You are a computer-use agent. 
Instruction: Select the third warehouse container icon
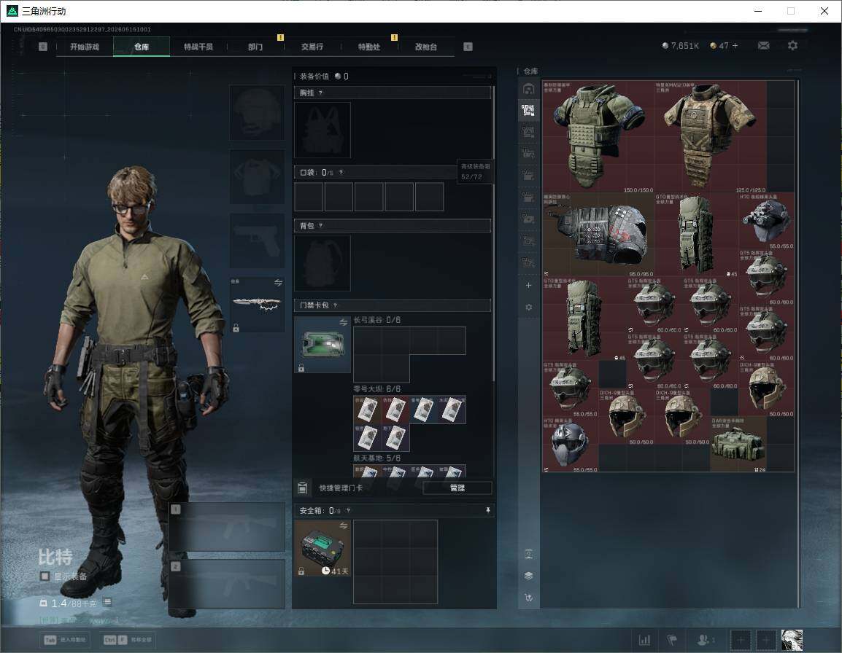[x=528, y=132]
